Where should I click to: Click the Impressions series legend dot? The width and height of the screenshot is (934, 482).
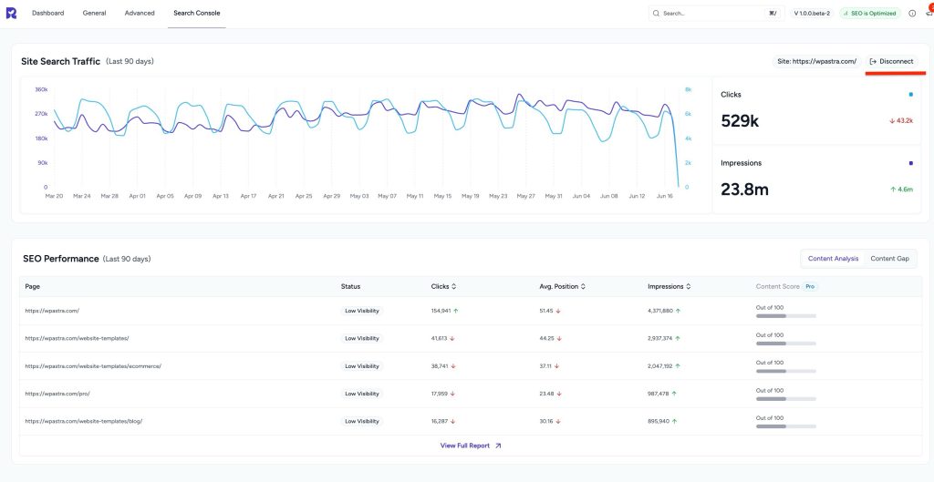pos(911,163)
